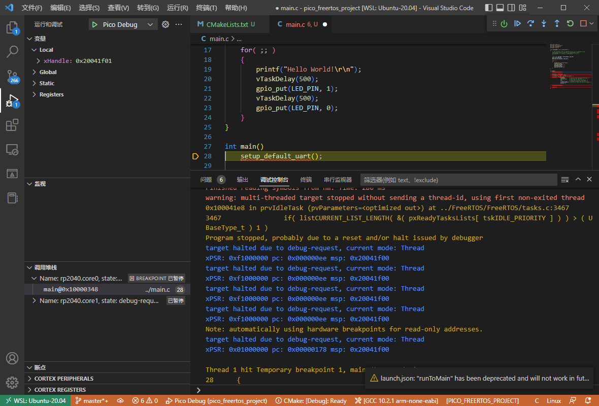
Task: Click the master*+ branch in status bar
Action: pos(92,400)
